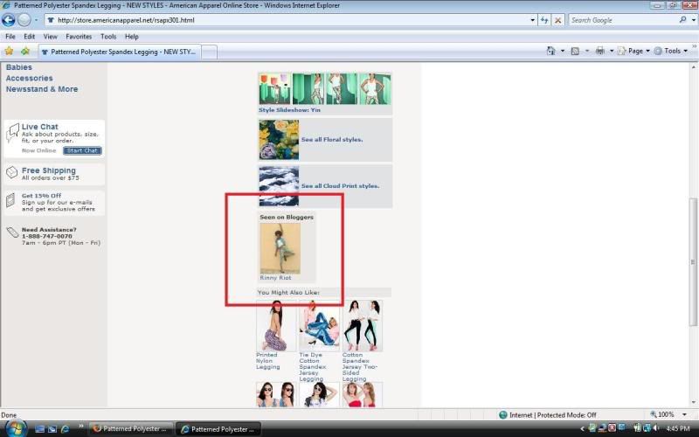The width and height of the screenshot is (699, 437).
Task: Open the Page dropdown menu
Action: pyautogui.click(x=634, y=51)
